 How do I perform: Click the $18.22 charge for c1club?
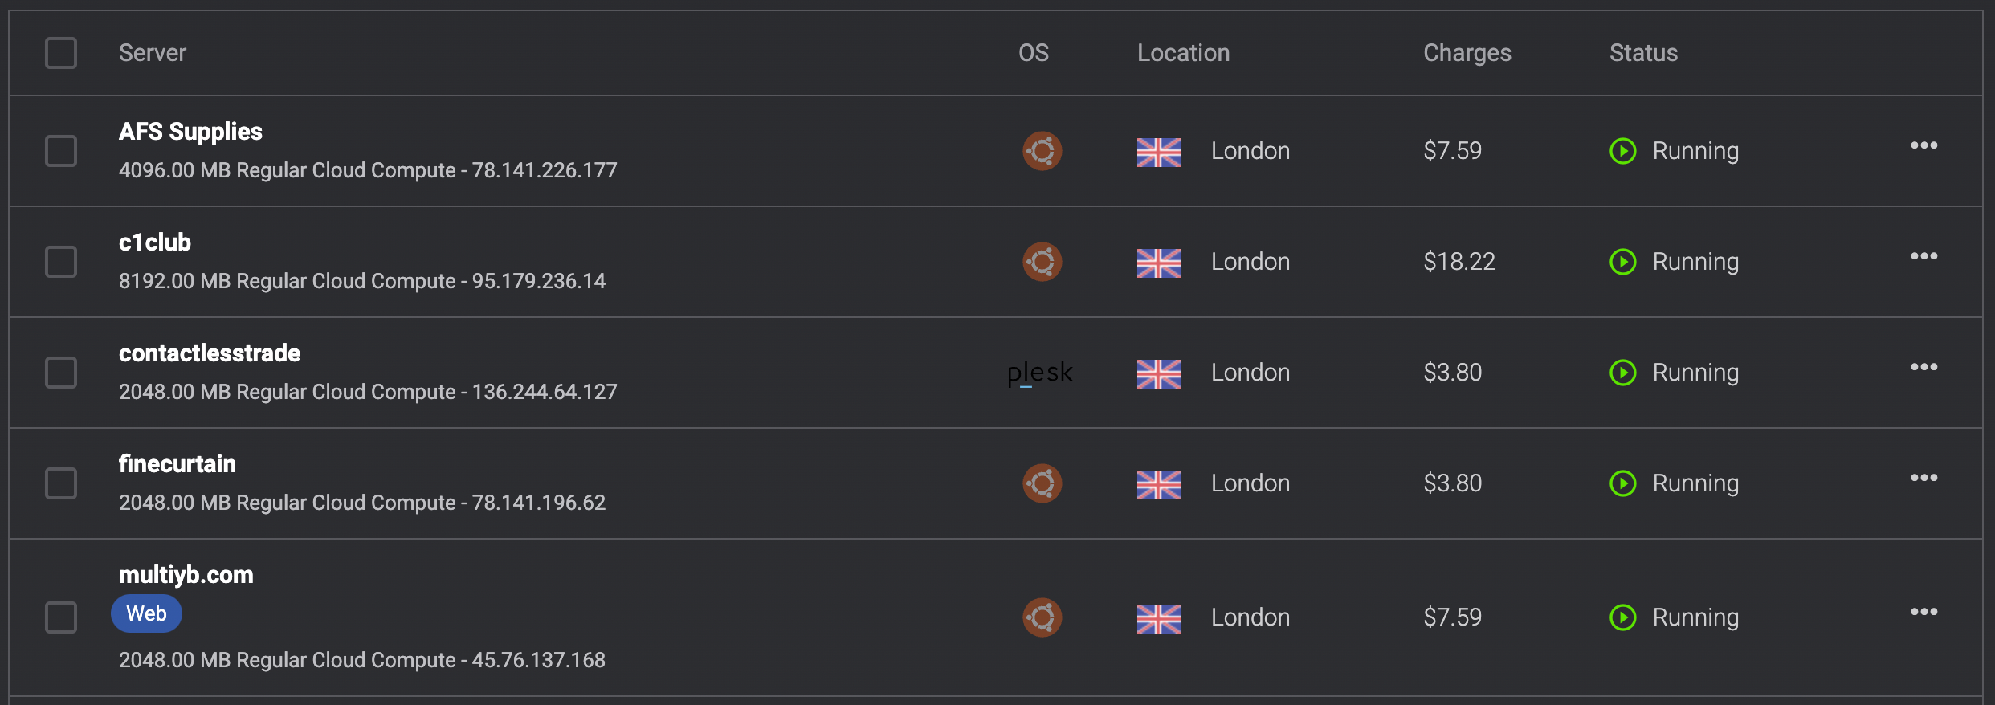point(1459,262)
